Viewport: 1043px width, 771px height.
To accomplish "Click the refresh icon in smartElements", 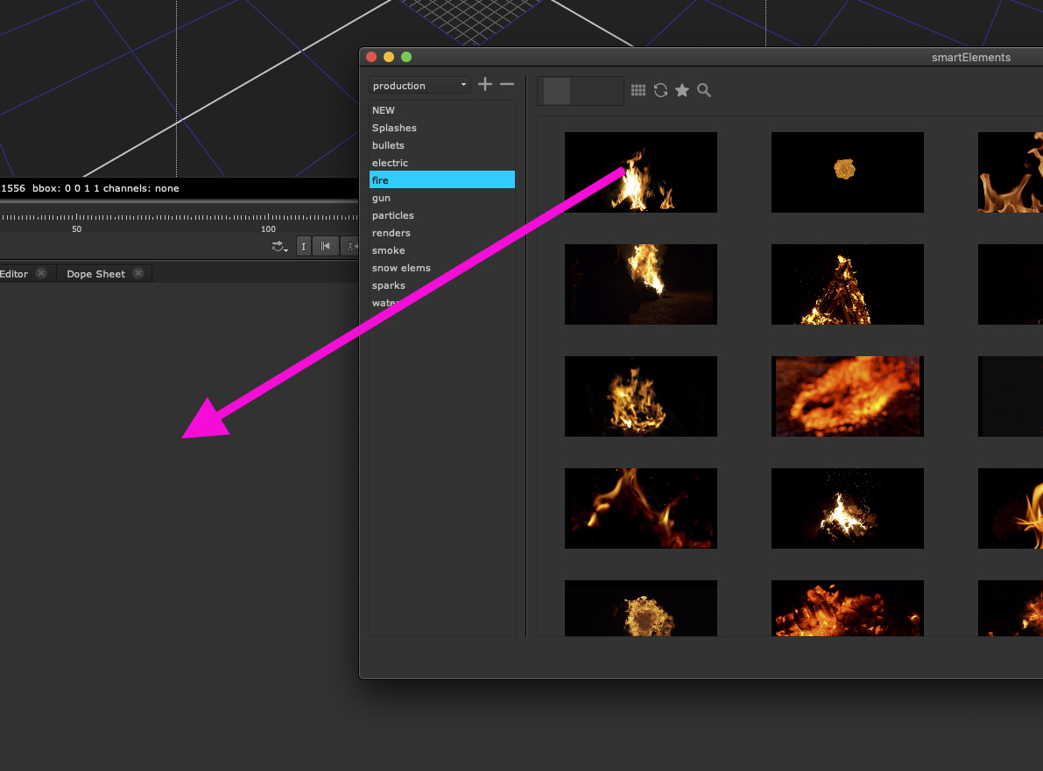I will pos(660,90).
